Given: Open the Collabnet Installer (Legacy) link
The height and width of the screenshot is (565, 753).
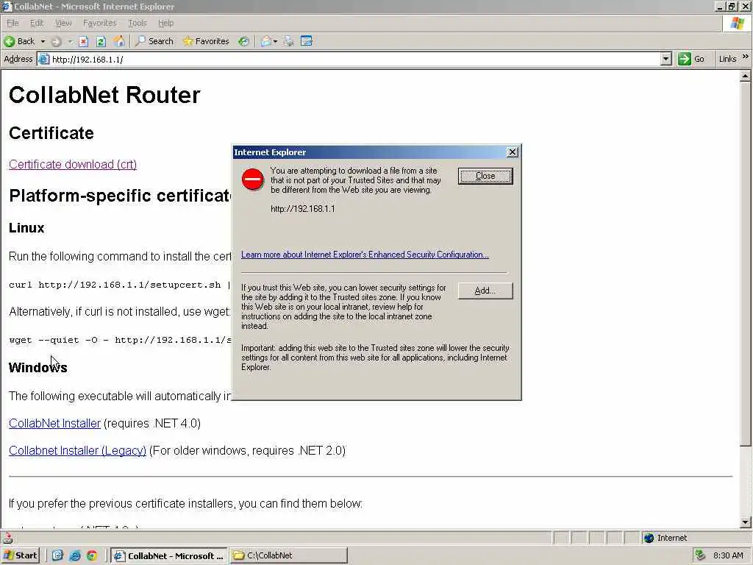Looking at the screenshot, I should coord(77,451).
